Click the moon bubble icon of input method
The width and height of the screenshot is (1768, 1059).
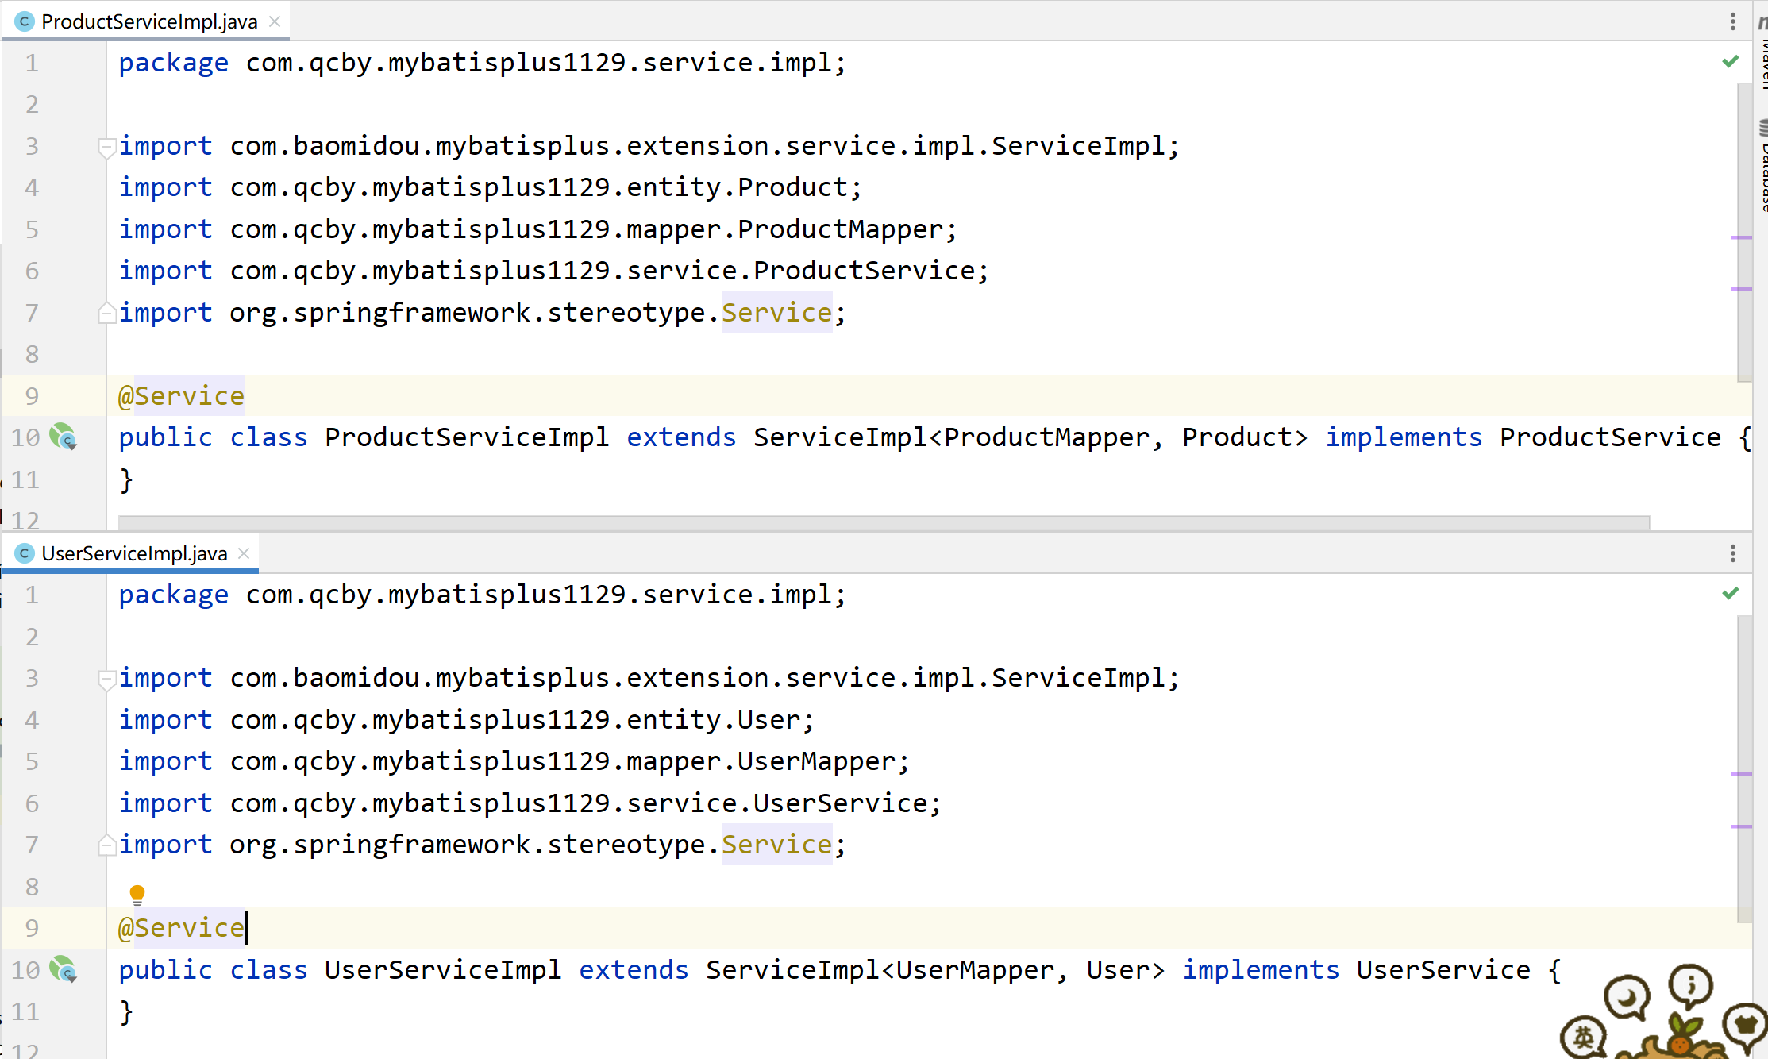point(1627,996)
